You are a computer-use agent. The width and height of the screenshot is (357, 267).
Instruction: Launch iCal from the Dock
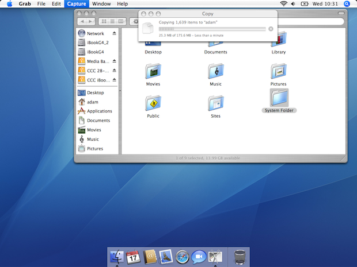pyautogui.click(x=133, y=257)
